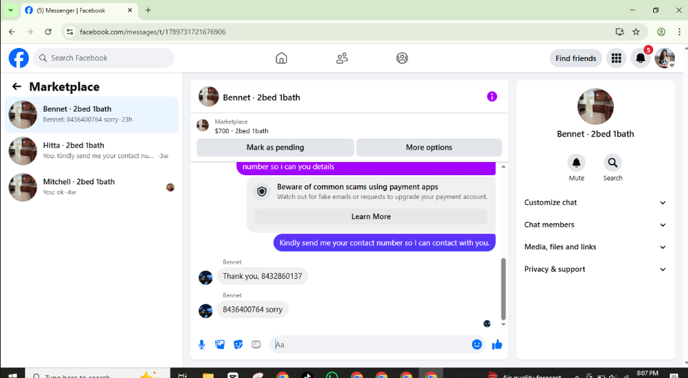Click Find friends button
688x378 pixels.
[576, 58]
